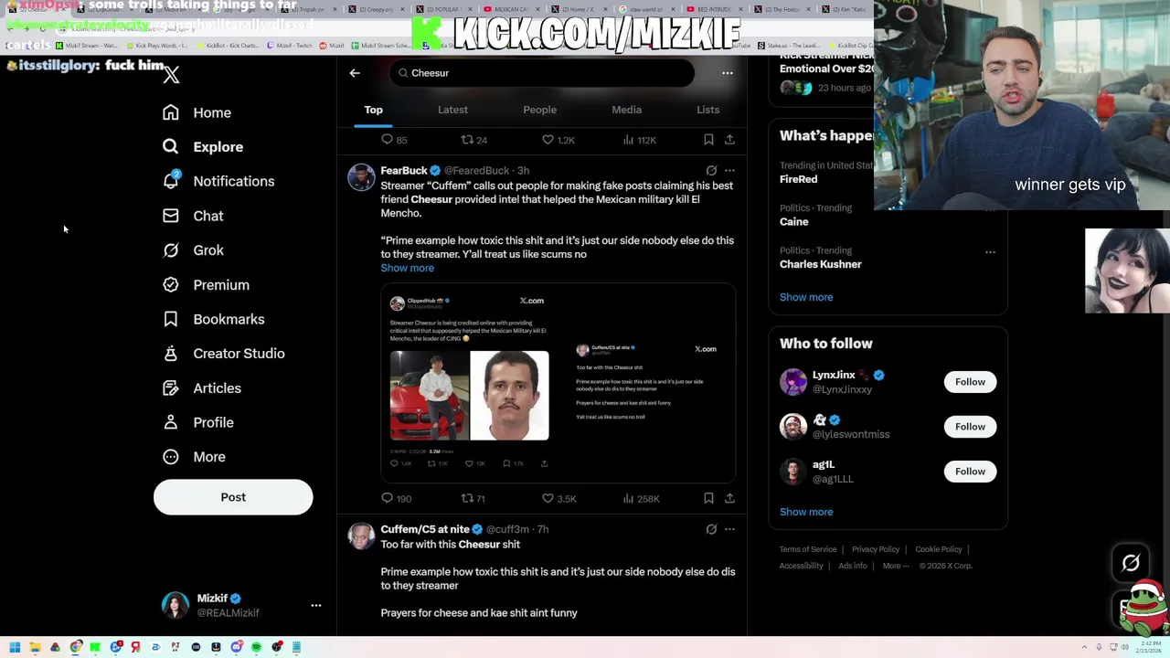This screenshot has height=658, width=1170.
Task: Open Explore from the sidebar
Action: coord(203,147)
